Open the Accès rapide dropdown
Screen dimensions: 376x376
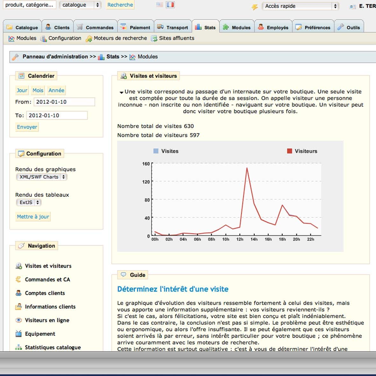pos(300,6)
